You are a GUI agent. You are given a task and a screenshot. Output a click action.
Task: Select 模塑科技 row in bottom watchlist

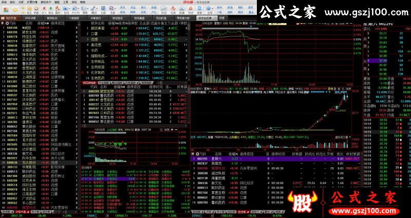(x=276, y=168)
